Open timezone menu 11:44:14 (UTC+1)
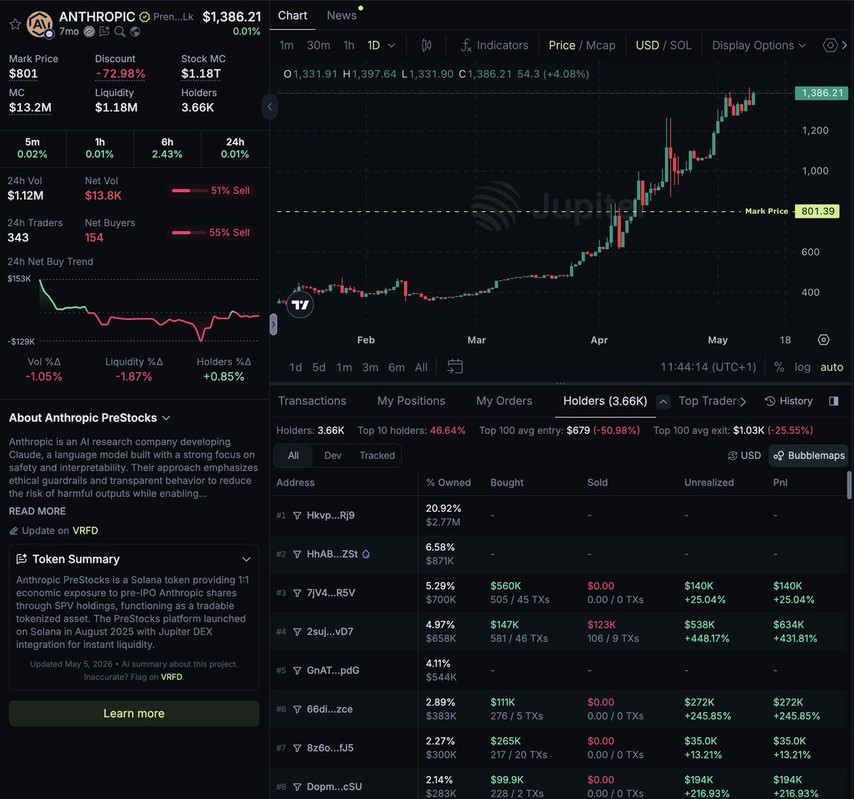 tap(708, 367)
